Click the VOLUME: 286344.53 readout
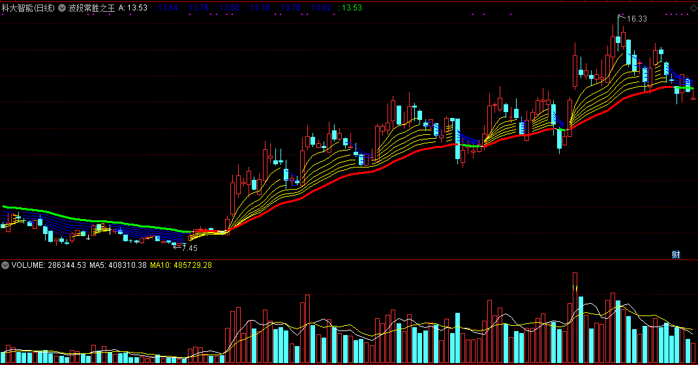Image resolution: width=698 pixels, height=365 pixels. click(x=48, y=265)
